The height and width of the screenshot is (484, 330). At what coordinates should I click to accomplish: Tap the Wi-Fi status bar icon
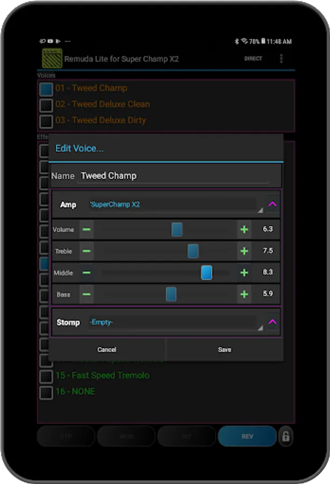[x=244, y=41]
